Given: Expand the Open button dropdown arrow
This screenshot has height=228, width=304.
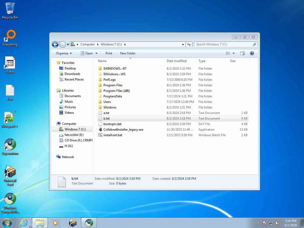Looking at the screenshot, I should click(96, 53).
